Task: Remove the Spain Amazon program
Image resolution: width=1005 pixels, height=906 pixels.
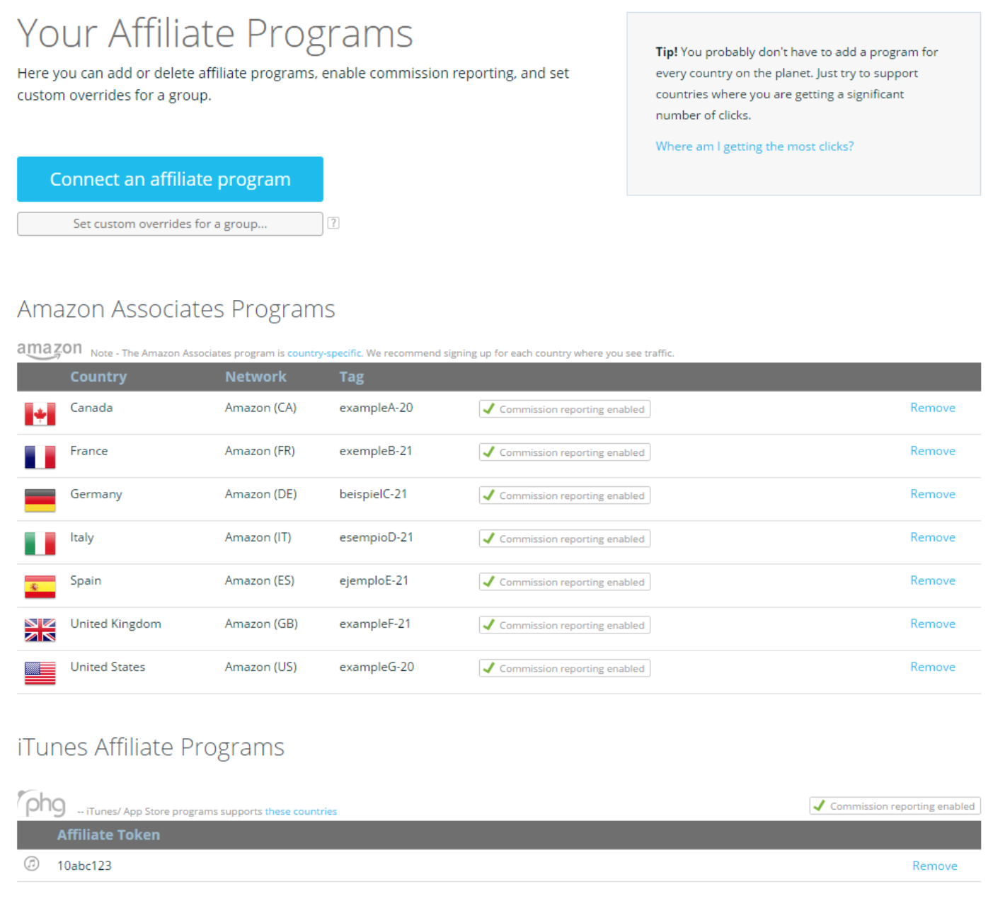Action: coord(933,580)
